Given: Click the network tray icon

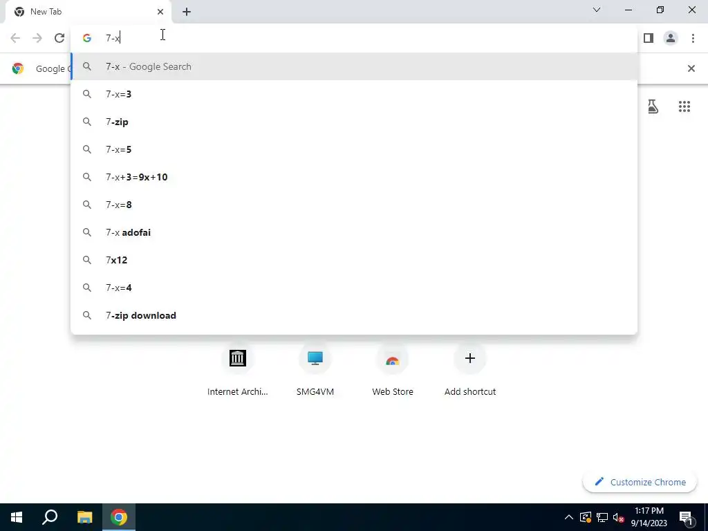Looking at the screenshot, I should point(602,517).
